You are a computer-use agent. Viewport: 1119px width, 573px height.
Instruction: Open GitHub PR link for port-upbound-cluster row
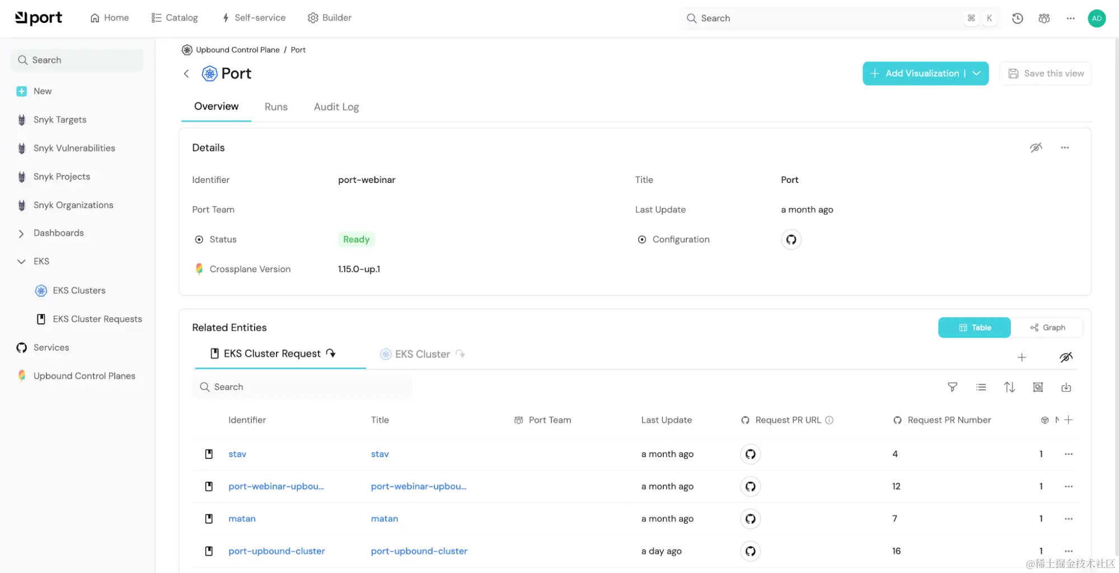pos(750,551)
